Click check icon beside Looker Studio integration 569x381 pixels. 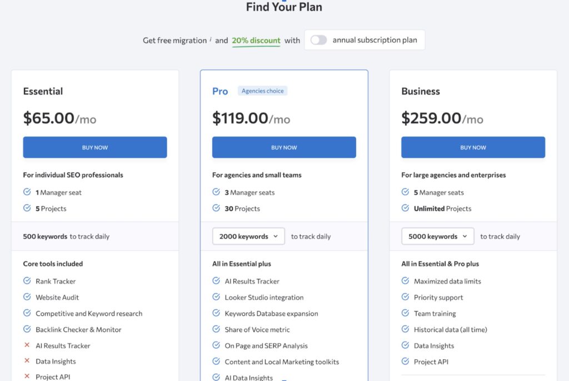pyautogui.click(x=216, y=297)
